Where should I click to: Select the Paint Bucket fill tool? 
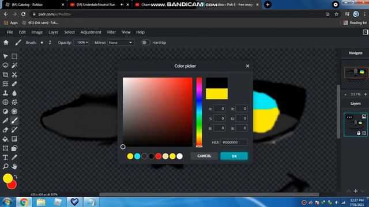click(x=5, y=139)
